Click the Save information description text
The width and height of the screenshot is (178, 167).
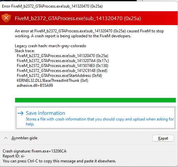click(x=100, y=121)
